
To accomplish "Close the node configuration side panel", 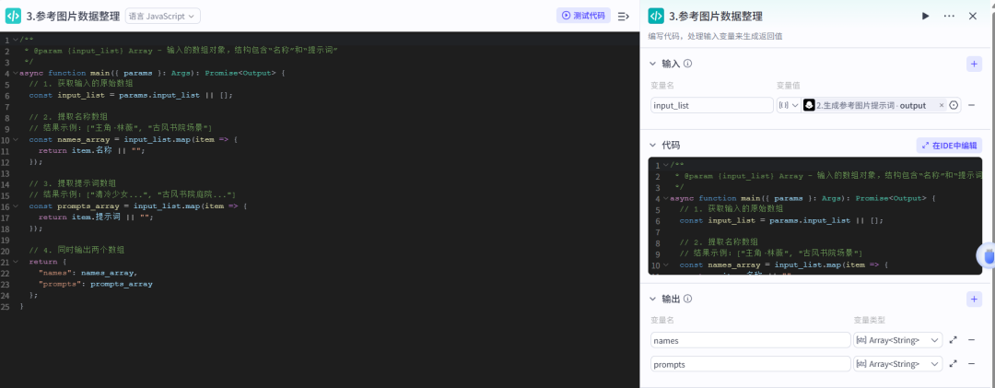I will point(973,16).
